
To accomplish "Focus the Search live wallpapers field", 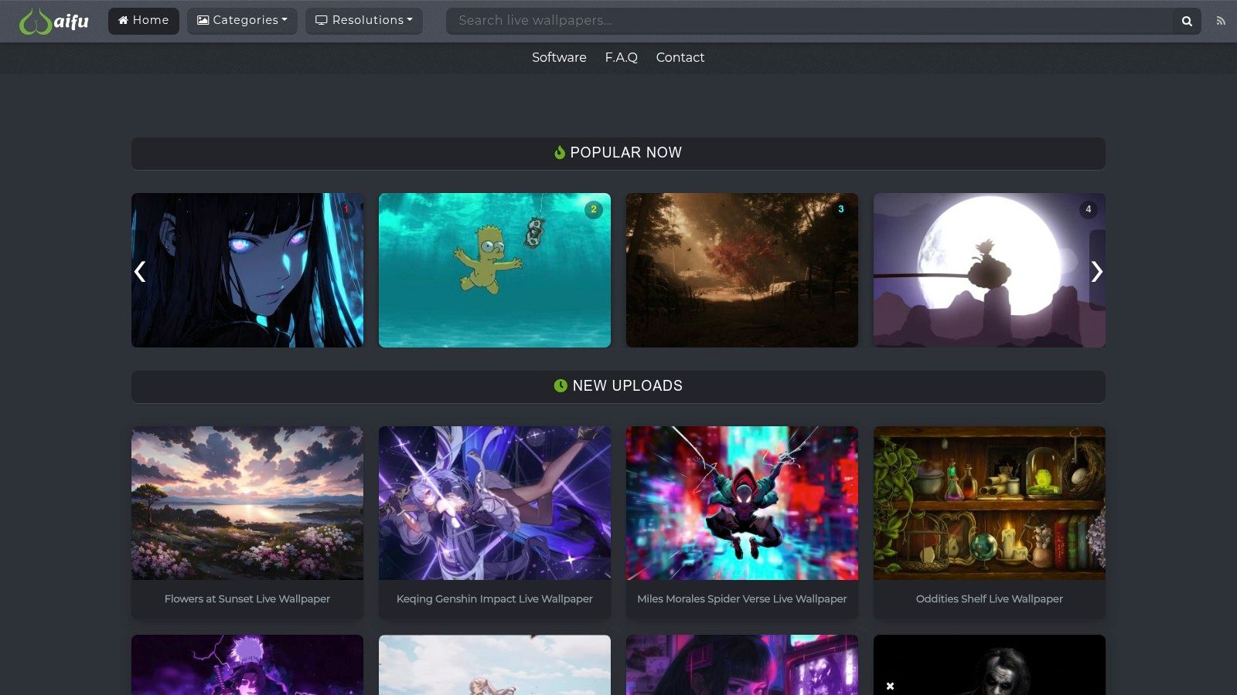I will [x=809, y=21].
